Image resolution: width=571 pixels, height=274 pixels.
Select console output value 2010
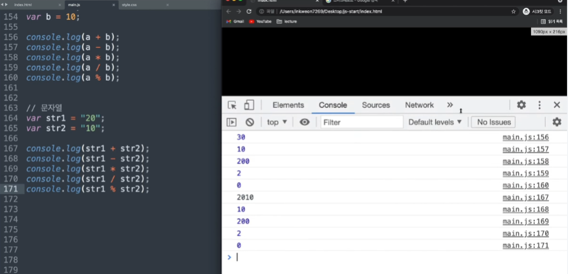pyautogui.click(x=245, y=197)
